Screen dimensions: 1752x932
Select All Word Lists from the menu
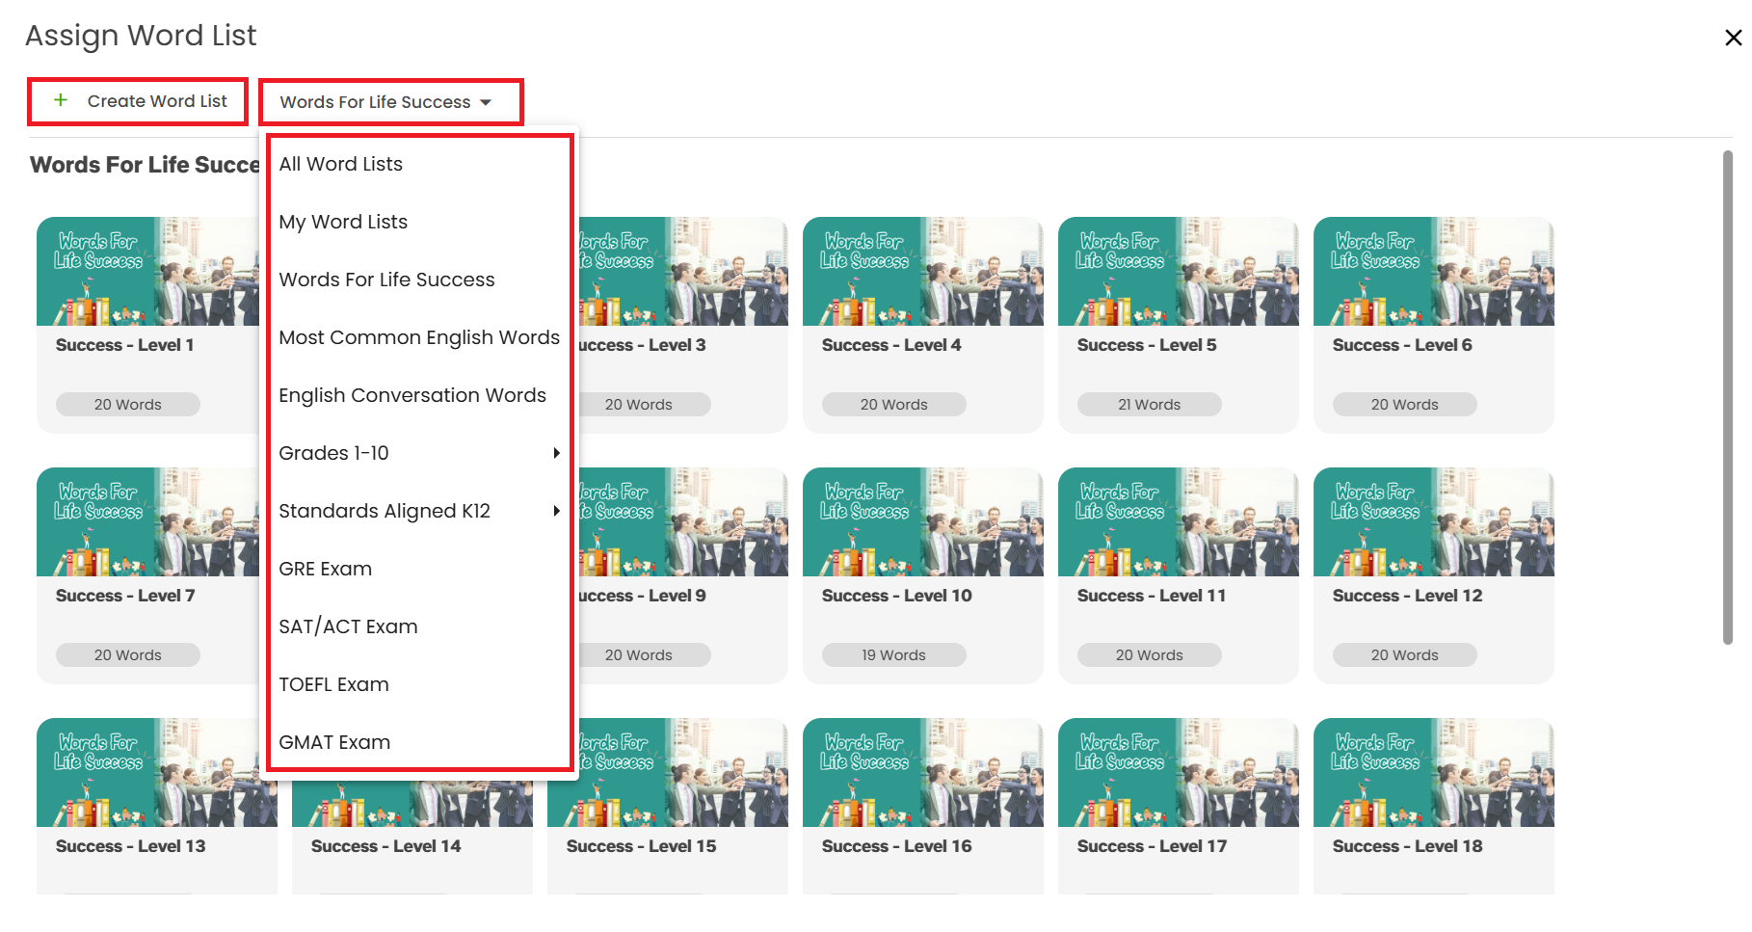click(340, 164)
